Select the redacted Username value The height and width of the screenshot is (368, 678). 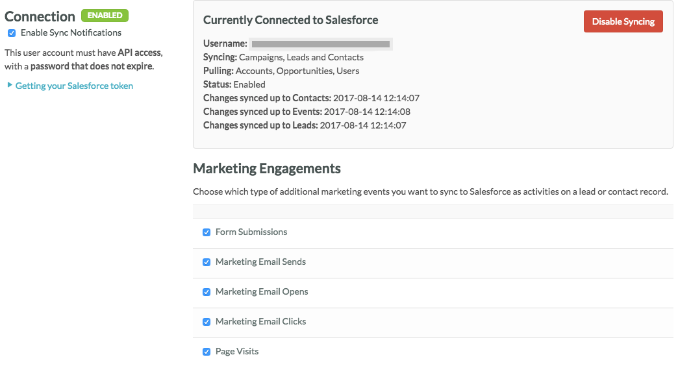point(321,44)
